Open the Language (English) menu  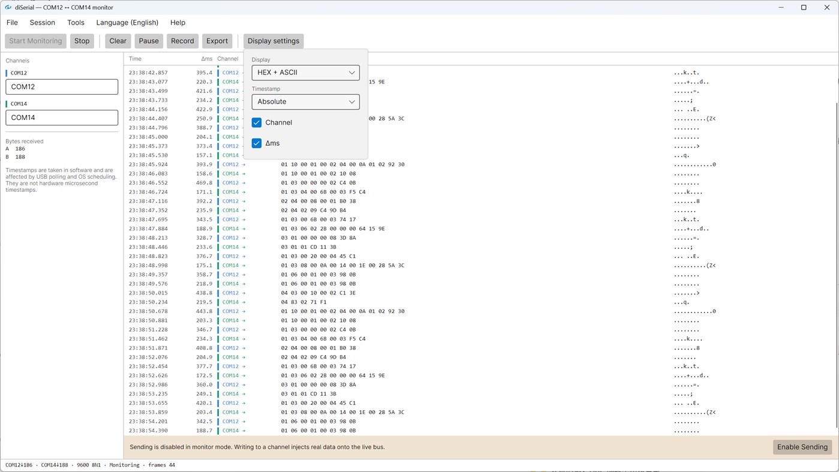127,22
